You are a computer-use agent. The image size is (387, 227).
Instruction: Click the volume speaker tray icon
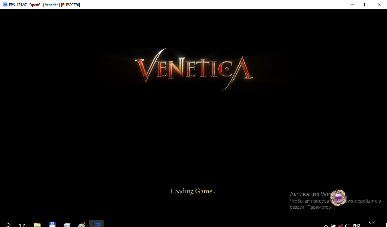[347, 225]
